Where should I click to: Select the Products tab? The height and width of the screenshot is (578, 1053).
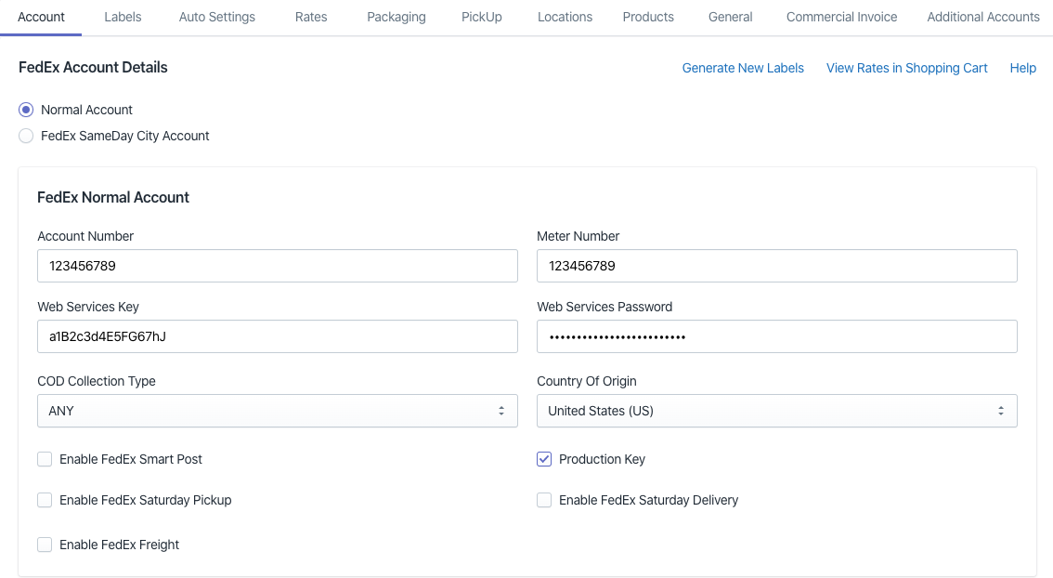[x=648, y=17]
